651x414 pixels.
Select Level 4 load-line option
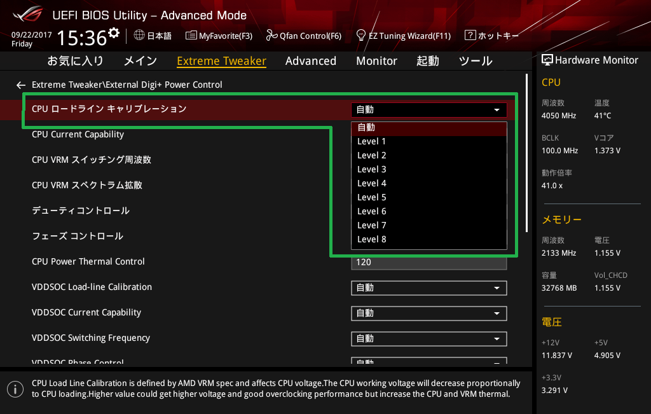coord(429,184)
